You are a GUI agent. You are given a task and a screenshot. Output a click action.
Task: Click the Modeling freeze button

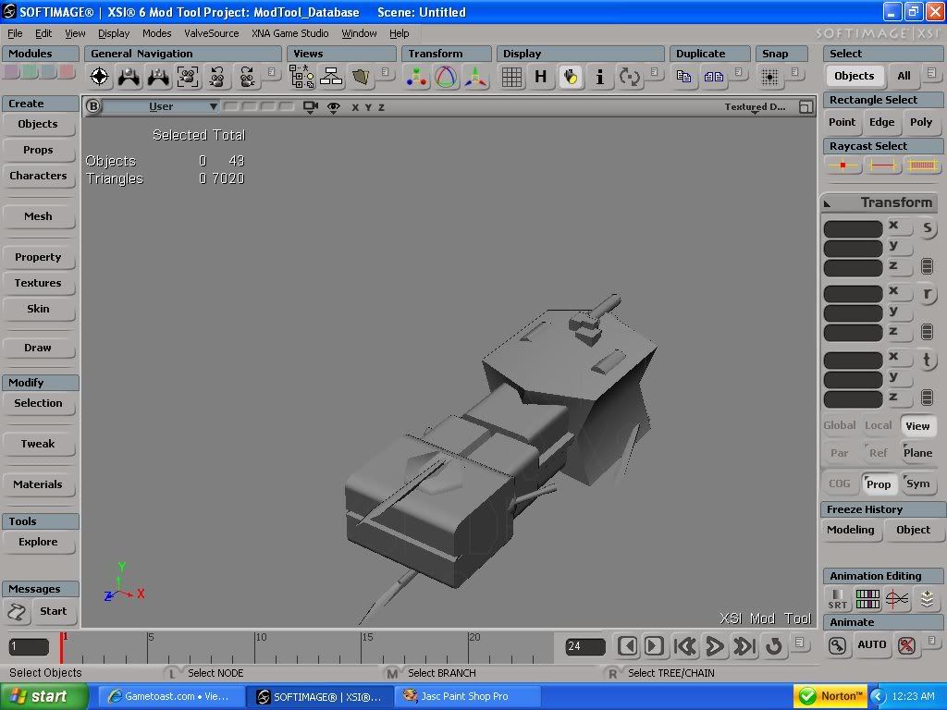point(851,530)
